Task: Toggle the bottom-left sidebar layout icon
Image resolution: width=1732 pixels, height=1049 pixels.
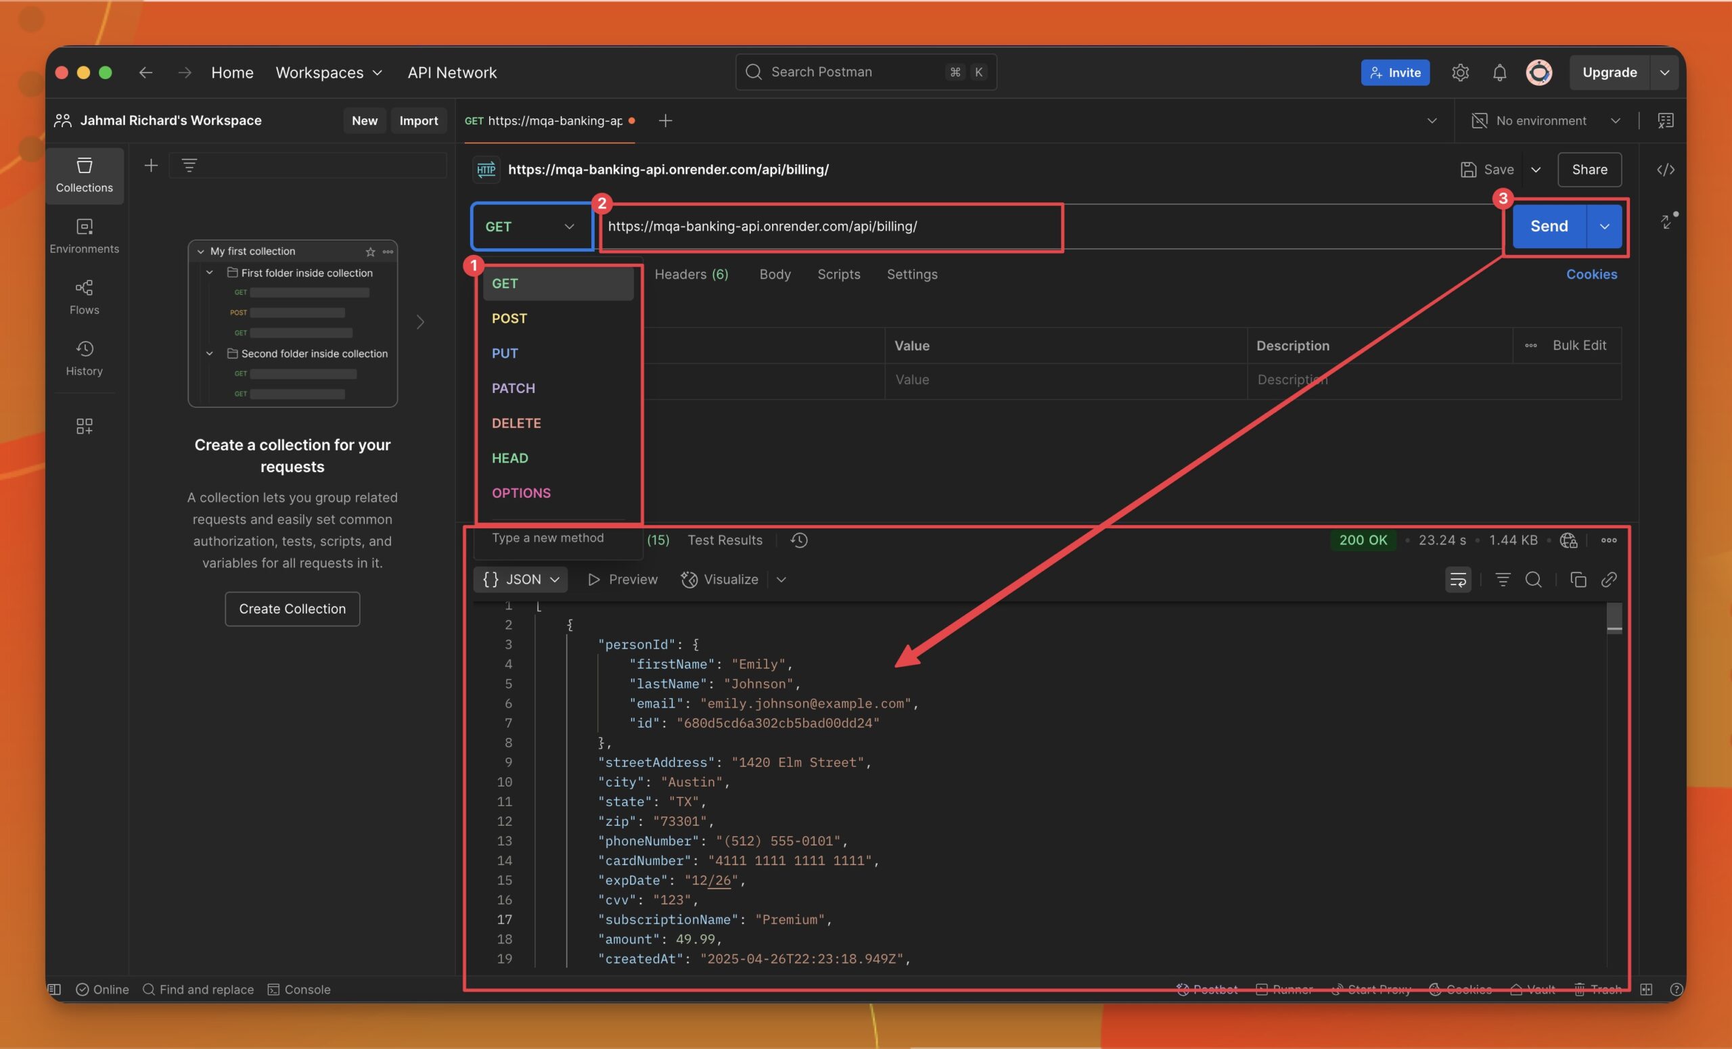Action: [54, 989]
